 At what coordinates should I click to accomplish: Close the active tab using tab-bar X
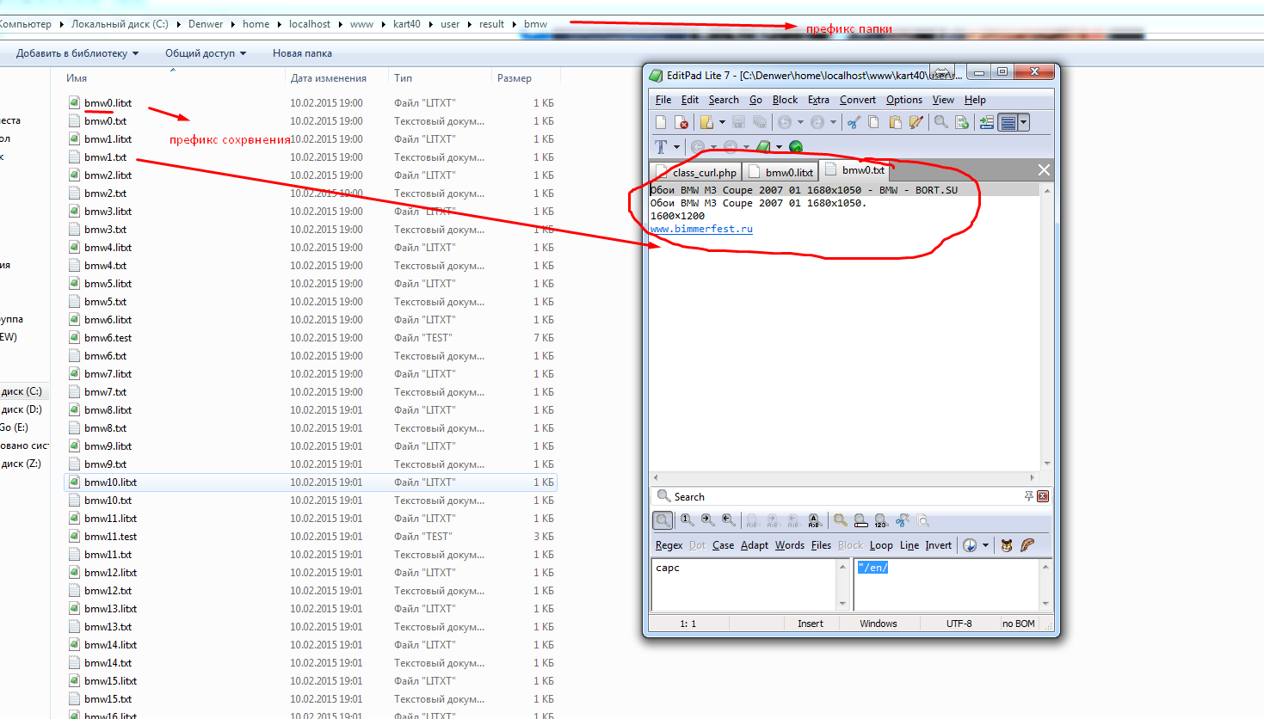pyautogui.click(x=1044, y=169)
